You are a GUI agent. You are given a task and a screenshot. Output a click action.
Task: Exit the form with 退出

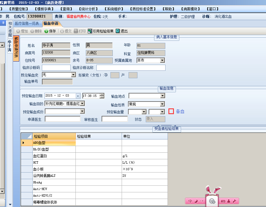click(122, 31)
